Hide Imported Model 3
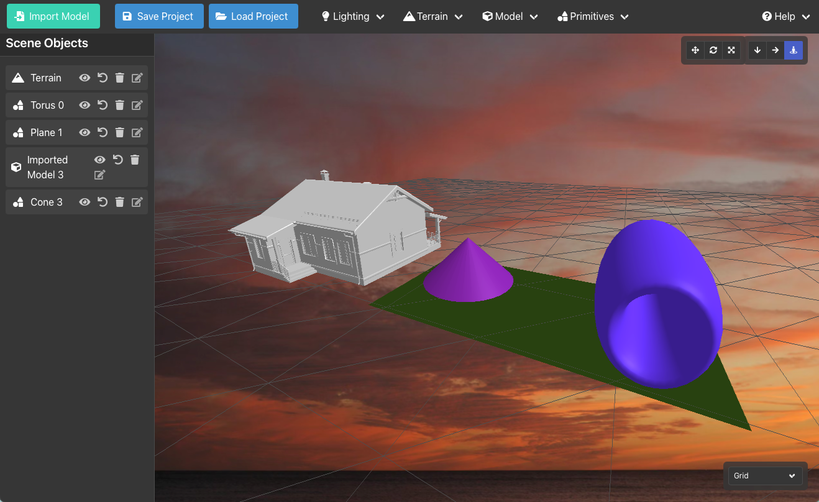Viewport: 819px width, 502px height. click(99, 160)
